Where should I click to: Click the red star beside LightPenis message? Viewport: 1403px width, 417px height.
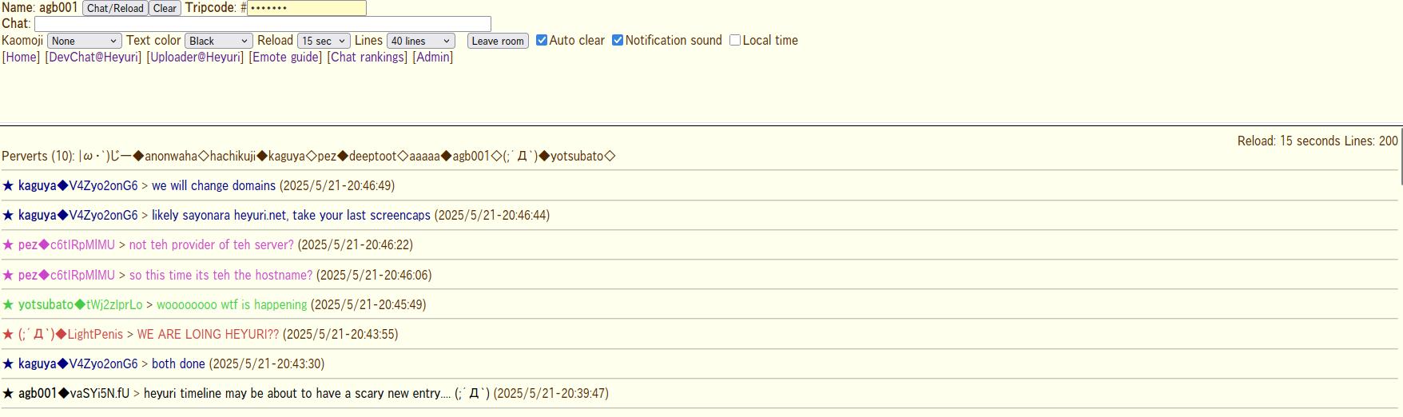(x=8, y=334)
